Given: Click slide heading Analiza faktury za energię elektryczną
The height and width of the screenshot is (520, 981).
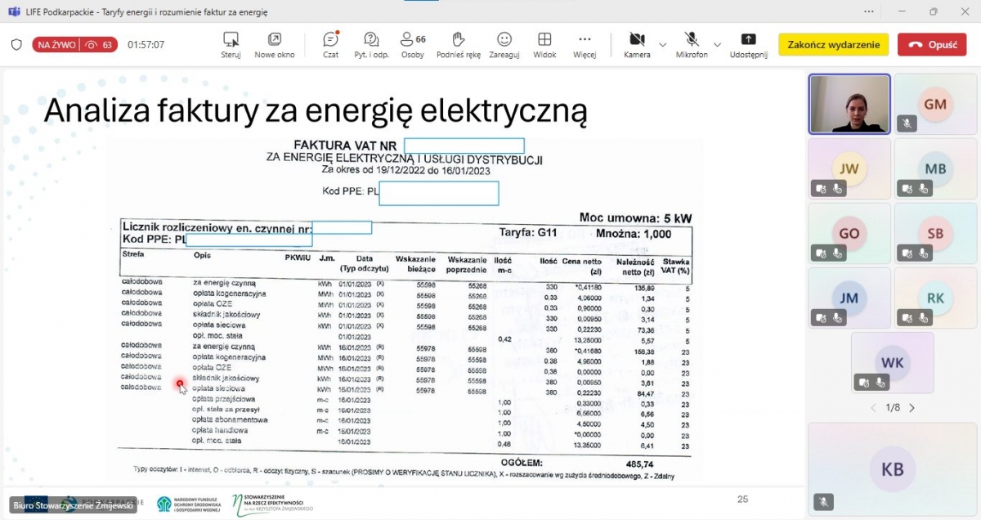Looking at the screenshot, I should pos(316,110).
